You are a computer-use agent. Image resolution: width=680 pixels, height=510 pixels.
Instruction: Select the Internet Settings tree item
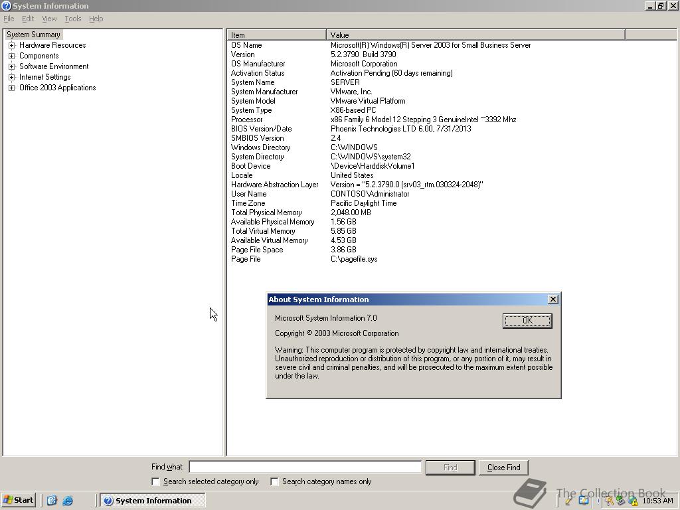44,77
